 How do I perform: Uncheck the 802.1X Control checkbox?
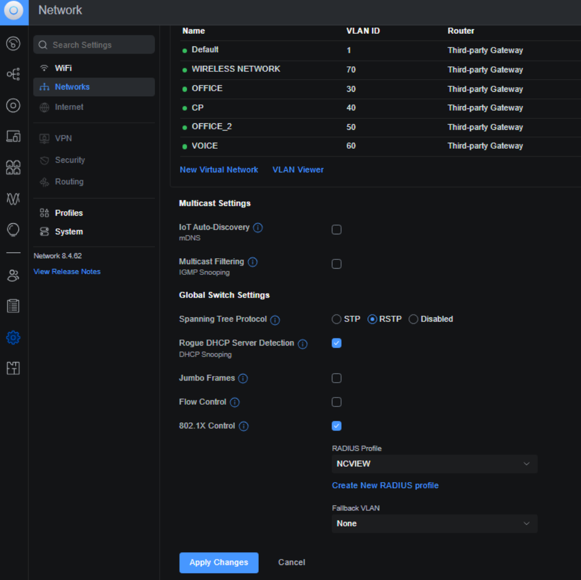click(337, 426)
